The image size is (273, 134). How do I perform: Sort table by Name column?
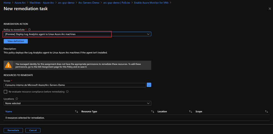click(x=76, y=112)
